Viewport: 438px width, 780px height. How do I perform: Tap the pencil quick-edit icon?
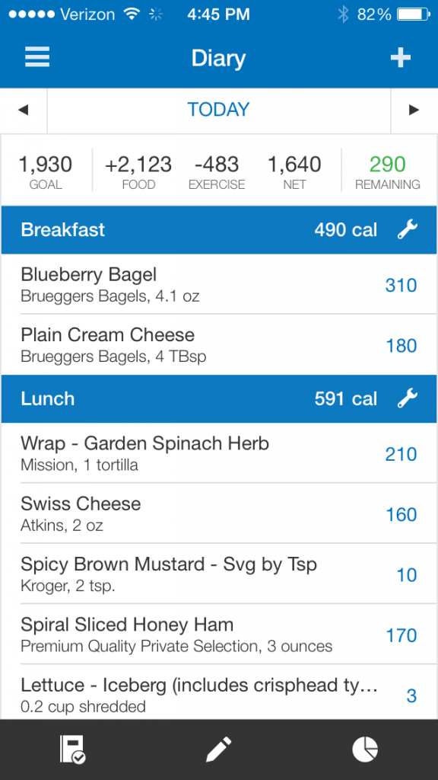(218, 749)
